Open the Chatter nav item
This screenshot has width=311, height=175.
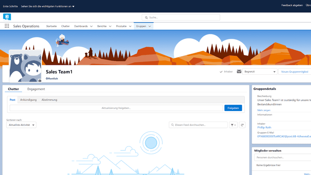(x=66, y=26)
